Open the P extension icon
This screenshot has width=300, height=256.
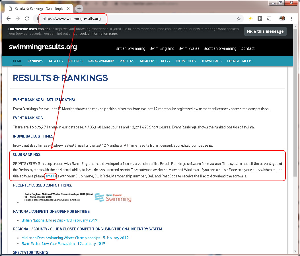coord(260,19)
